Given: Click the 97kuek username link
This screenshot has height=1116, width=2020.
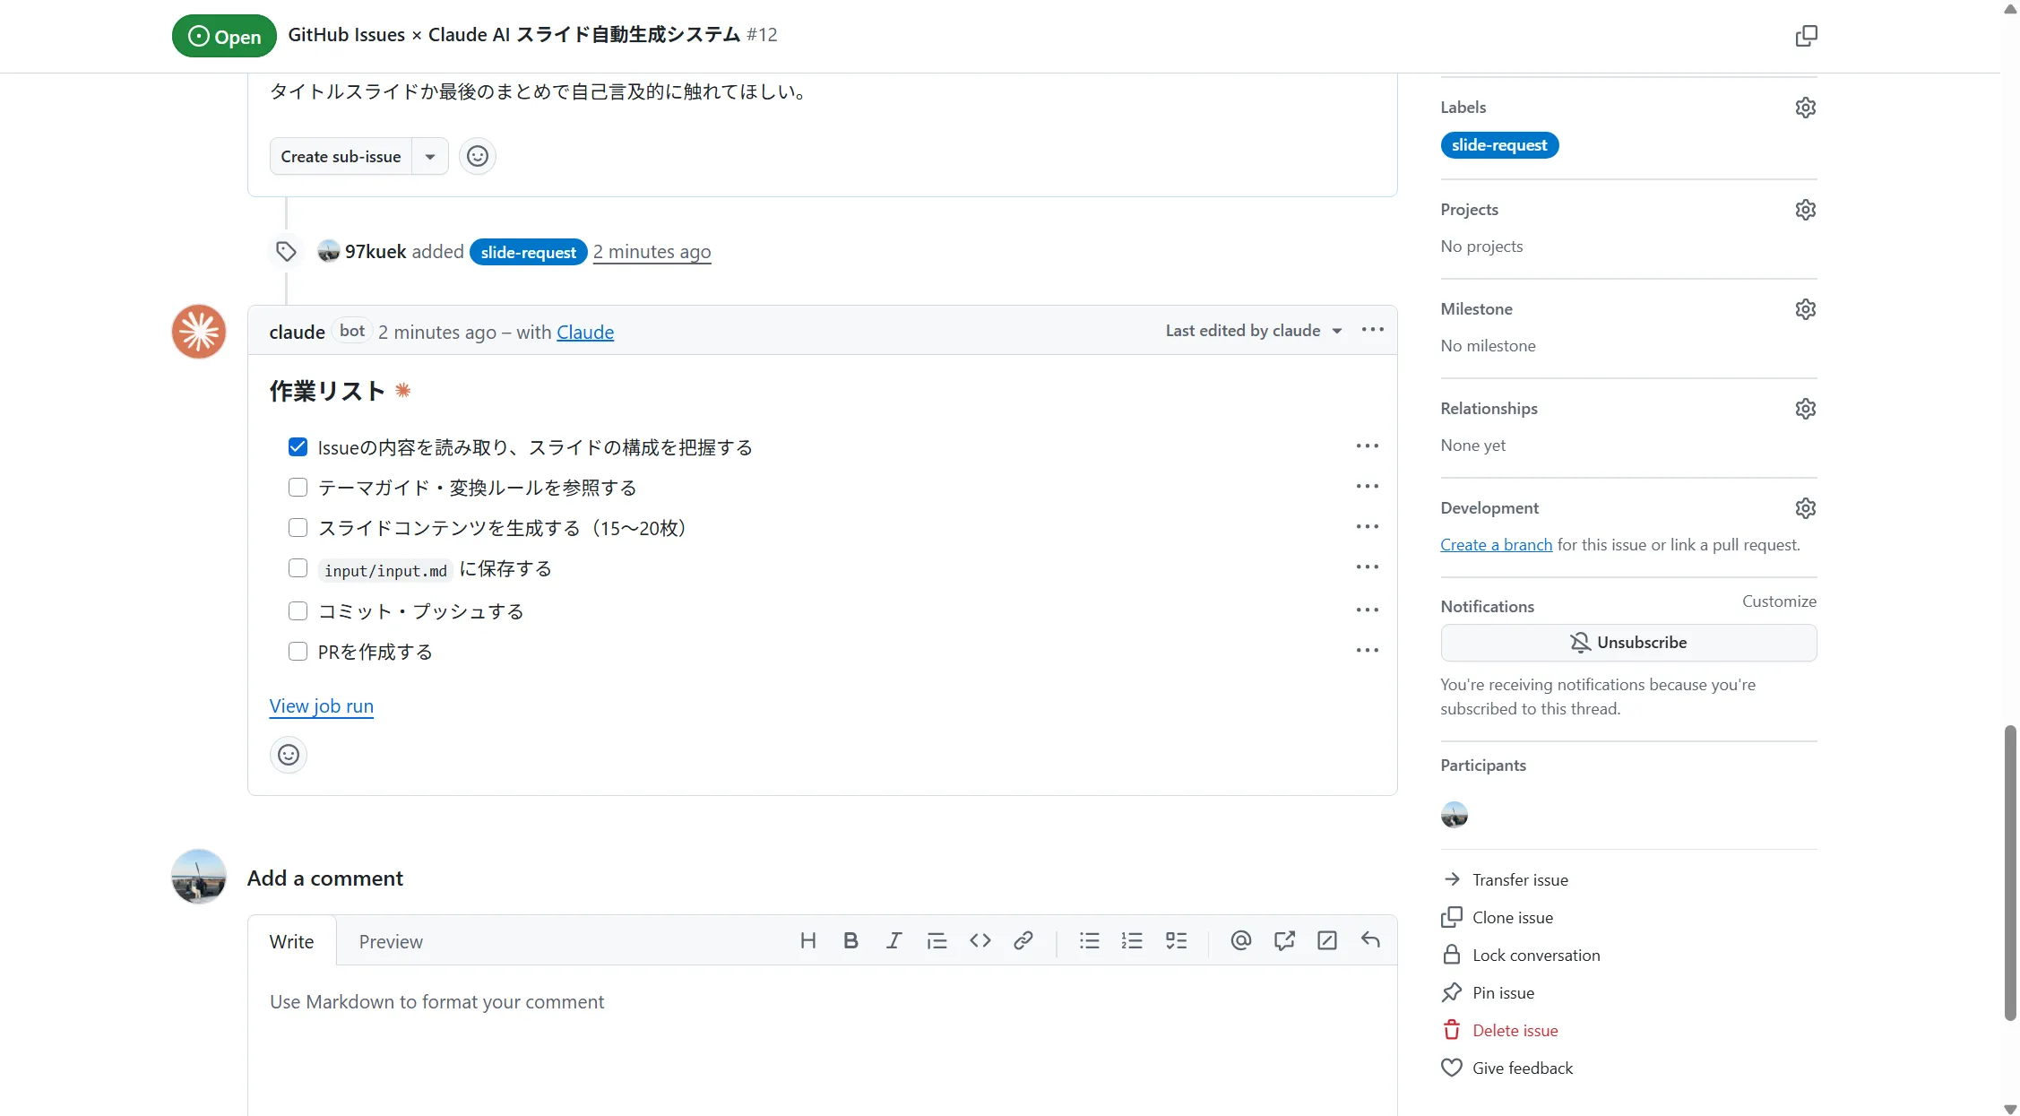Looking at the screenshot, I should [x=376, y=252].
